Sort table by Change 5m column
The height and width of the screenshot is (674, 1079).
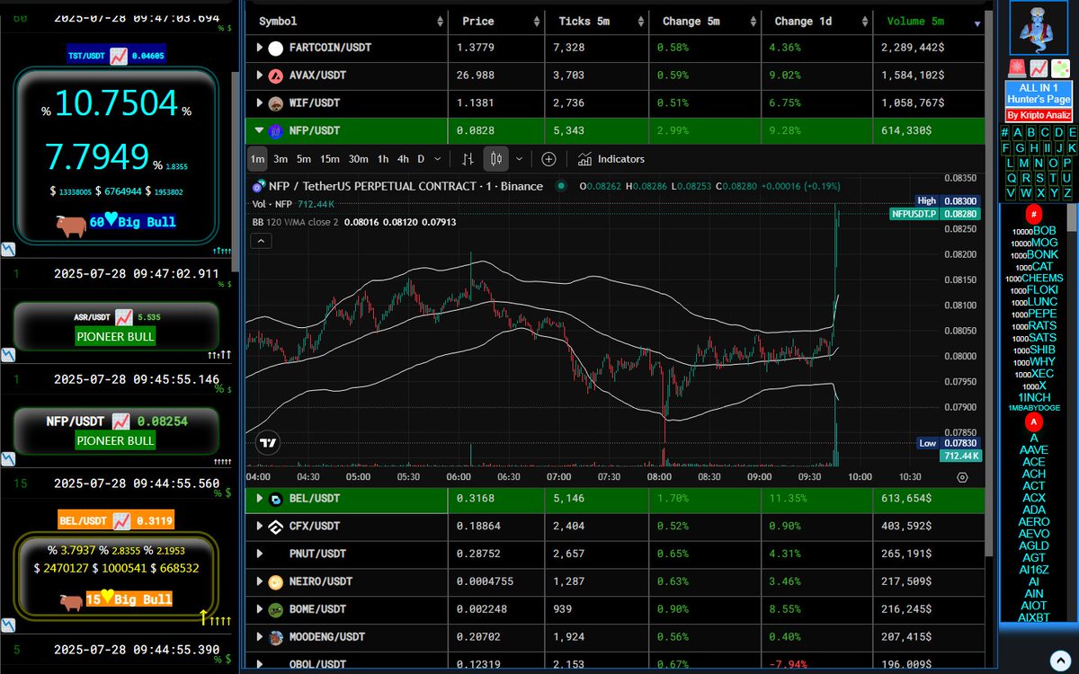pyautogui.click(x=705, y=21)
